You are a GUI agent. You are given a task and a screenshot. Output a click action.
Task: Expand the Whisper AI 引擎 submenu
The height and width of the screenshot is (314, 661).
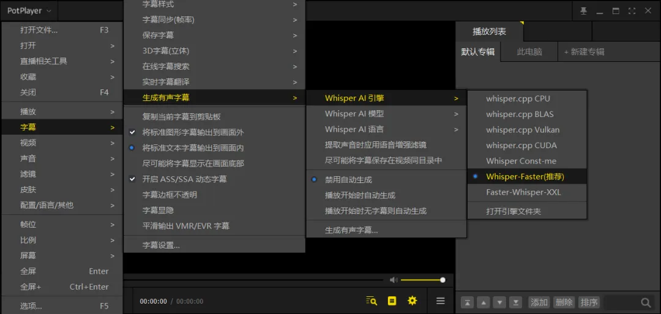click(386, 98)
